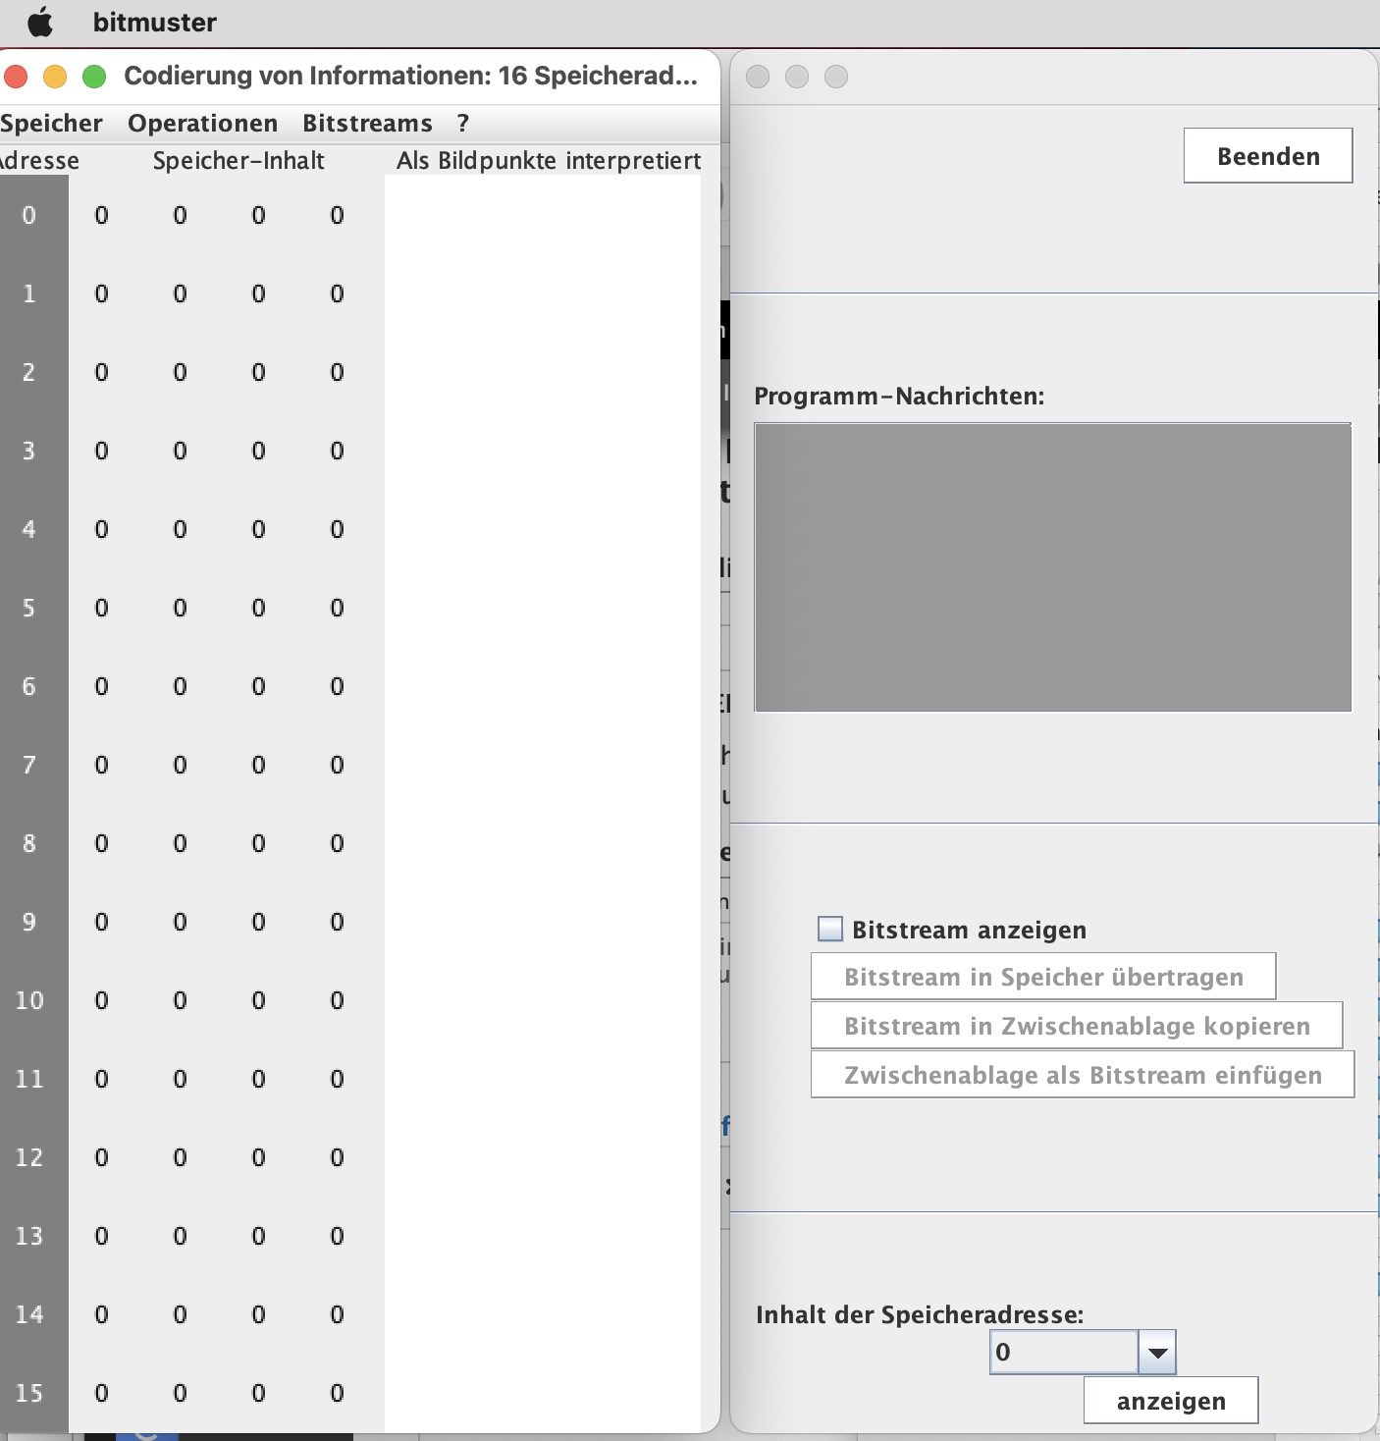Select address 15 row header

pos(29,1393)
